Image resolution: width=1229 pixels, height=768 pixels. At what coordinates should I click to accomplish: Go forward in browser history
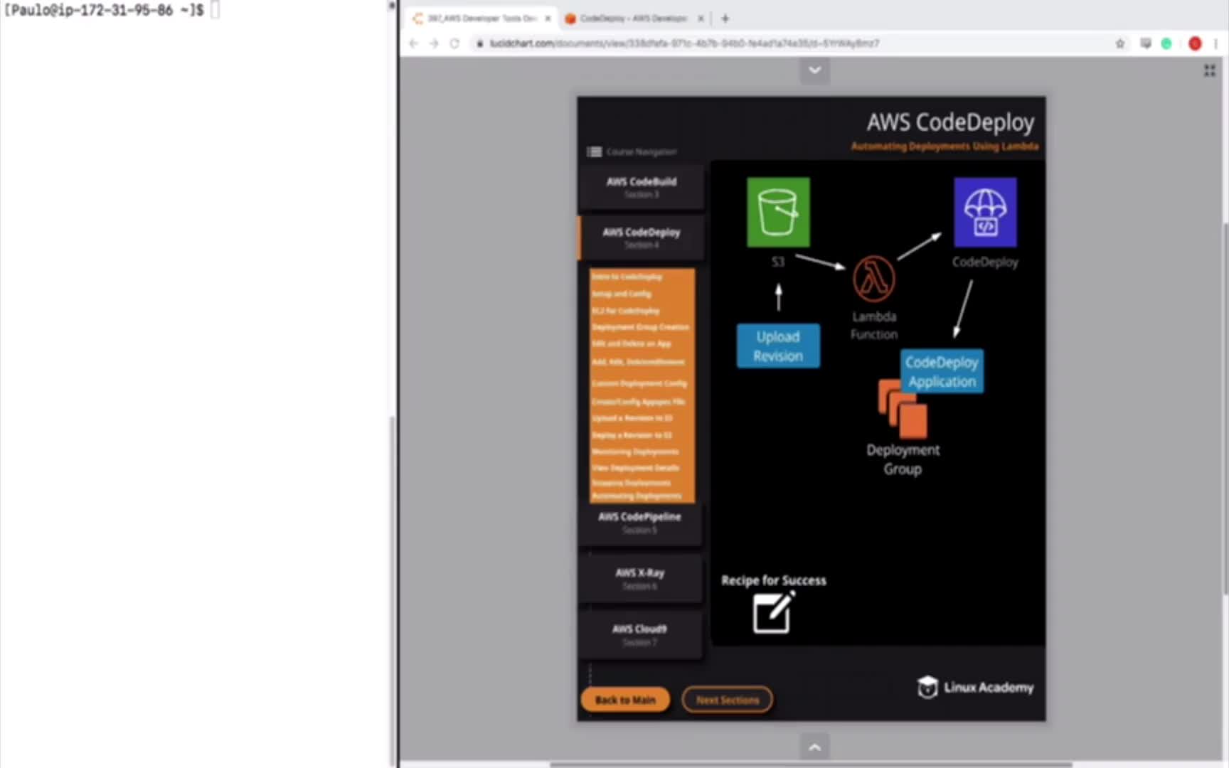[435, 43]
